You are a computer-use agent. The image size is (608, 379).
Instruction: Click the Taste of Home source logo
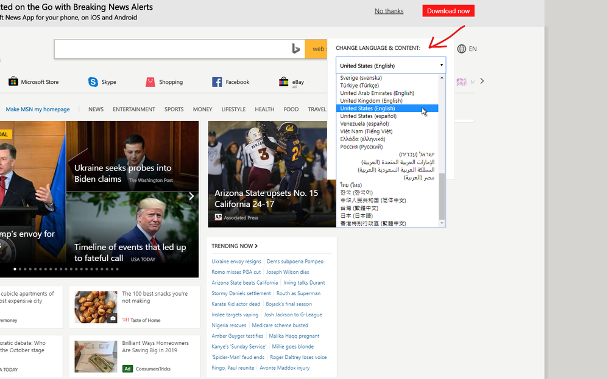(x=125, y=320)
